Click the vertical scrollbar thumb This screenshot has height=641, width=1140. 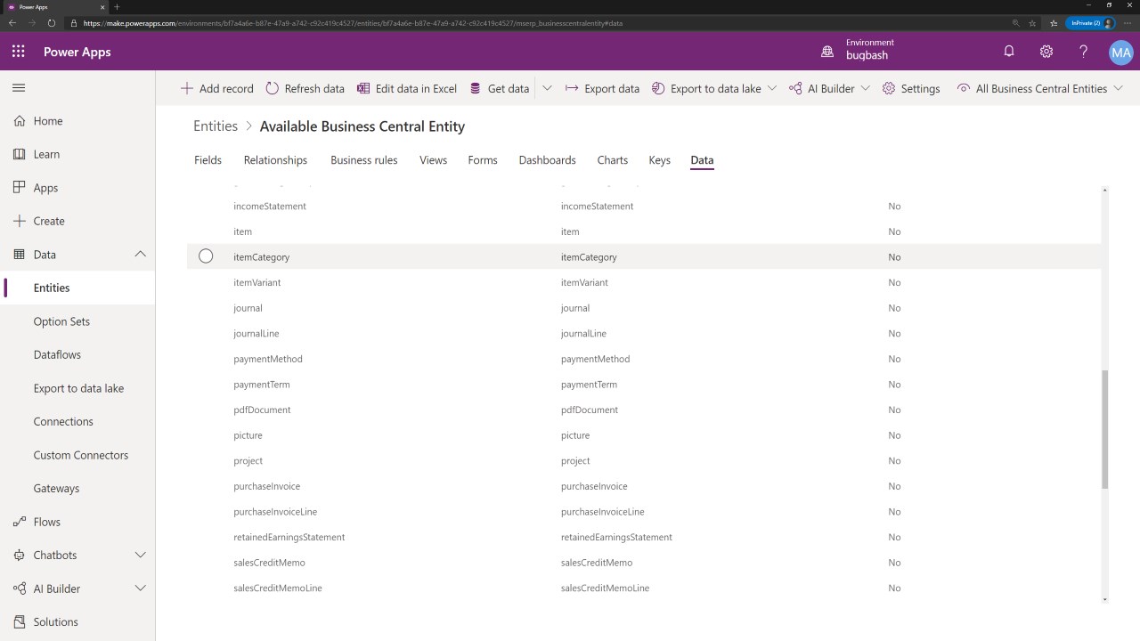(1105, 429)
